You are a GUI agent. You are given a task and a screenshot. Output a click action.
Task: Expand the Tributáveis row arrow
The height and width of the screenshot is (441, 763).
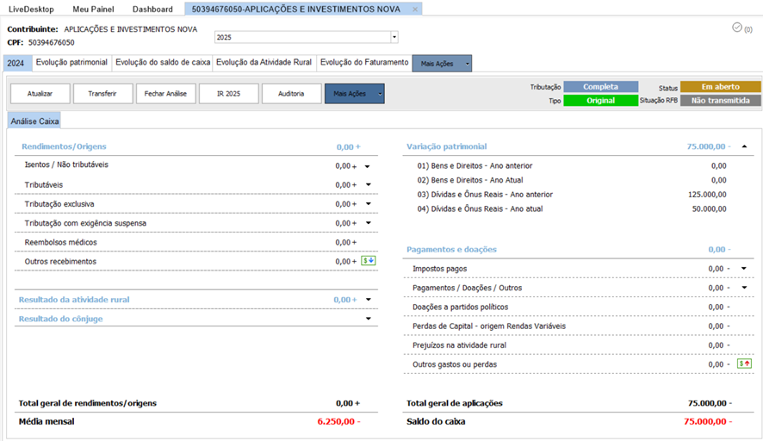pyautogui.click(x=368, y=184)
